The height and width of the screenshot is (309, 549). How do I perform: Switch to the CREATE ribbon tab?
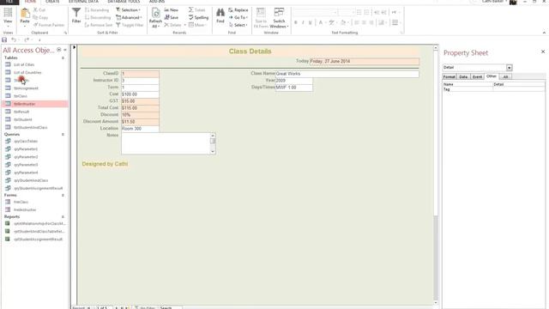tap(52, 2)
